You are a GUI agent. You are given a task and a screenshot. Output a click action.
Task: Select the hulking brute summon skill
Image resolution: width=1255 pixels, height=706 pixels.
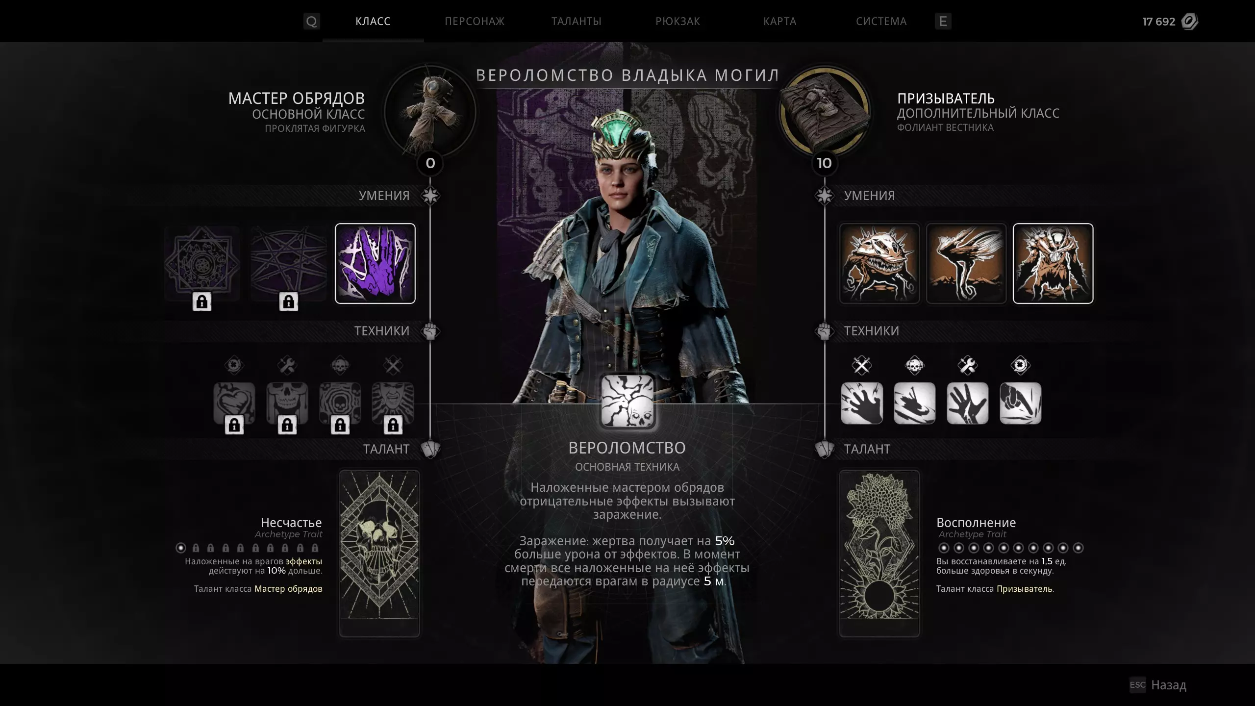(x=1053, y=264)
